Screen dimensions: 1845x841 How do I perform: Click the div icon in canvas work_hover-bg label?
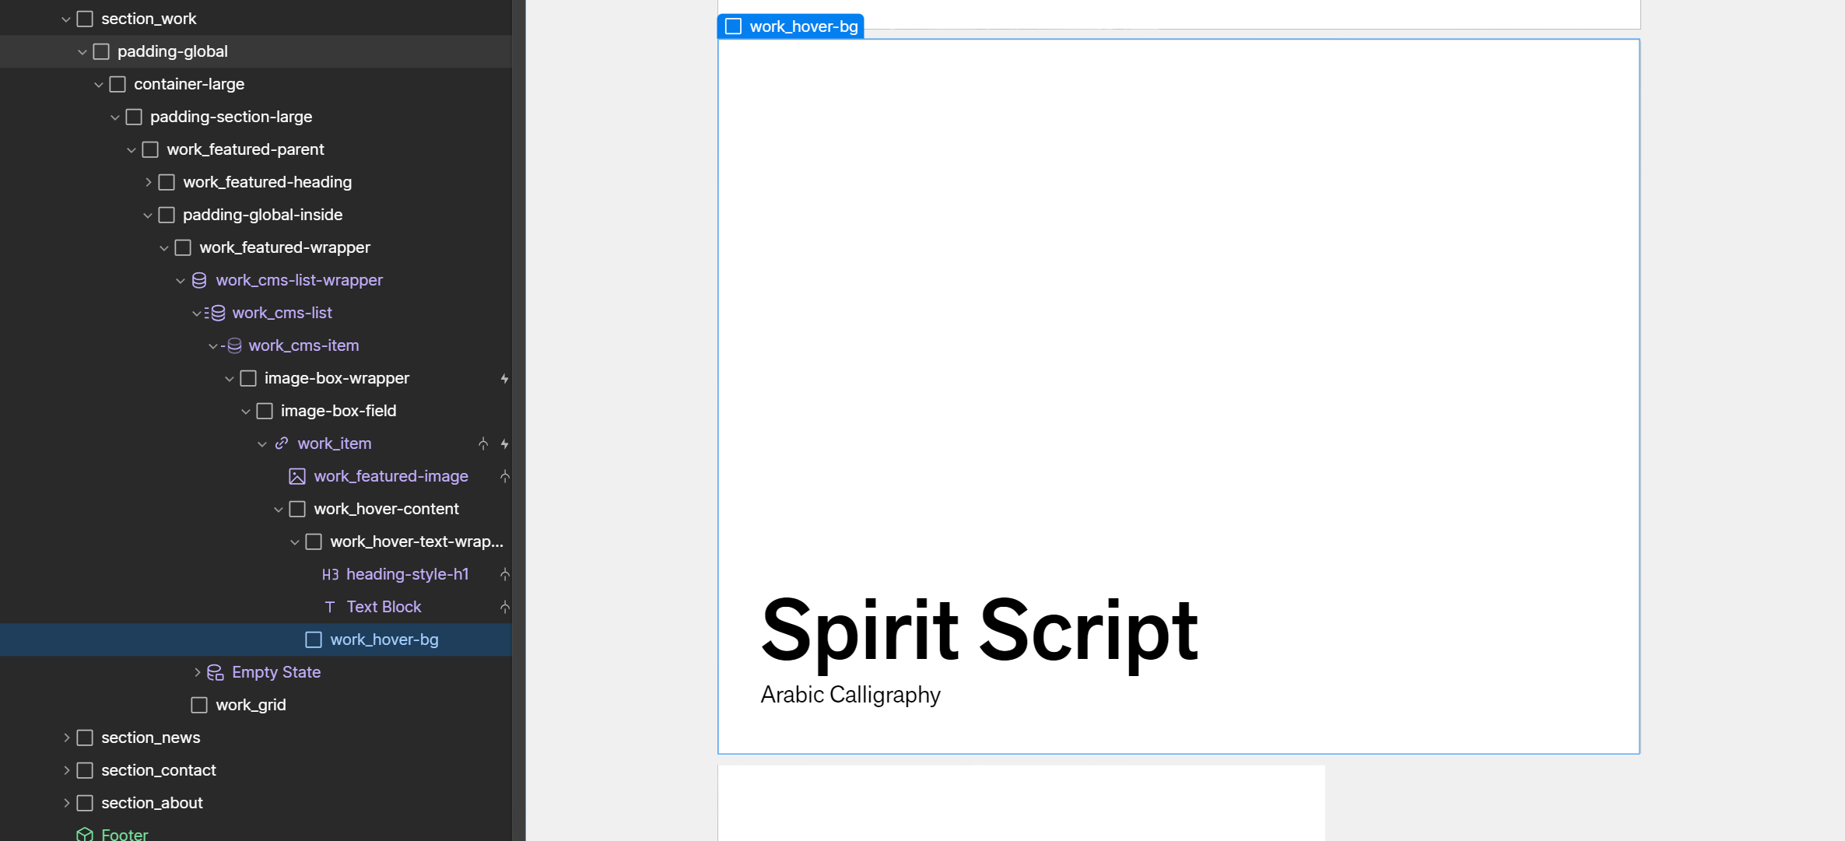click(733, 26)
